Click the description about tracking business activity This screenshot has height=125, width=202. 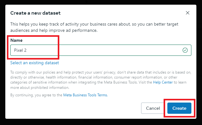click(94, 27)
